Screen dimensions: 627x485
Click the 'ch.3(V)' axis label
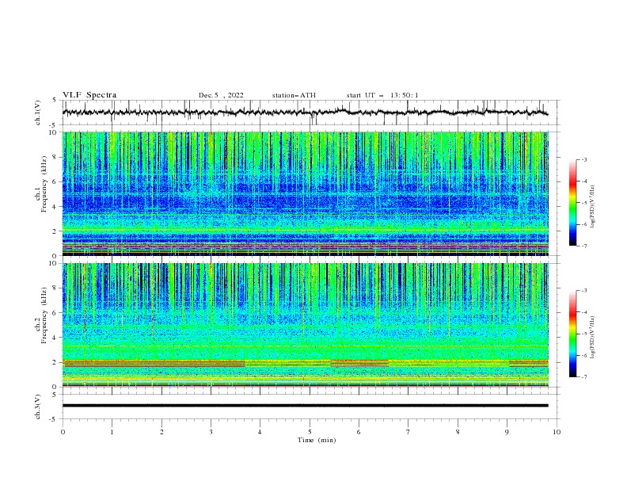pos(38,407)
